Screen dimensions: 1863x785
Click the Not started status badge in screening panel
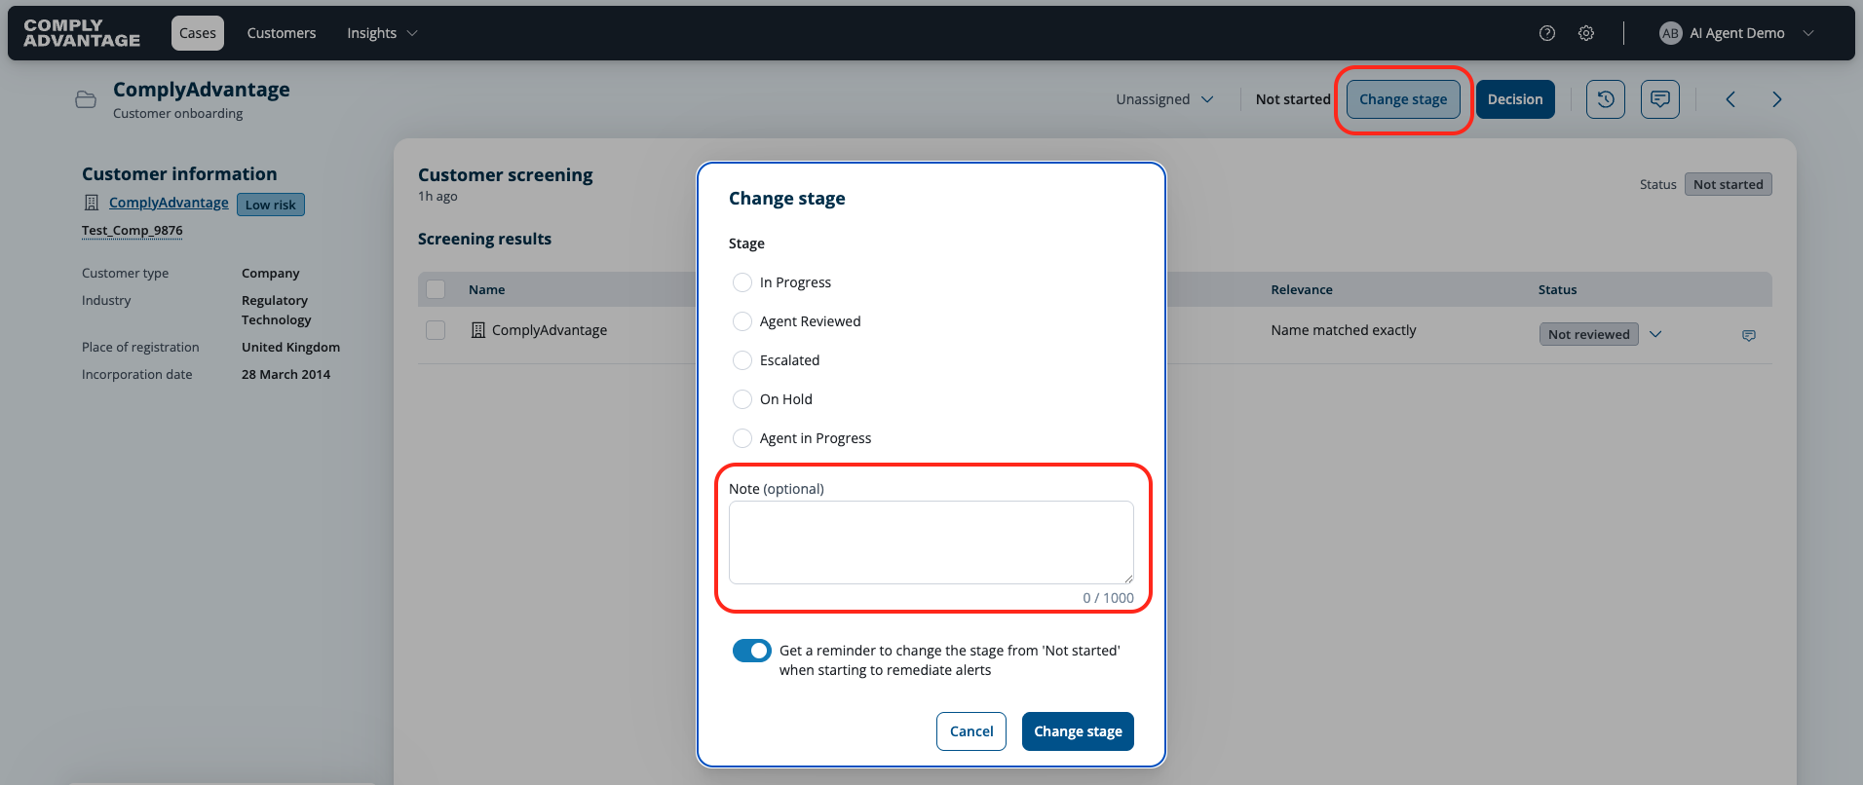1729,184
